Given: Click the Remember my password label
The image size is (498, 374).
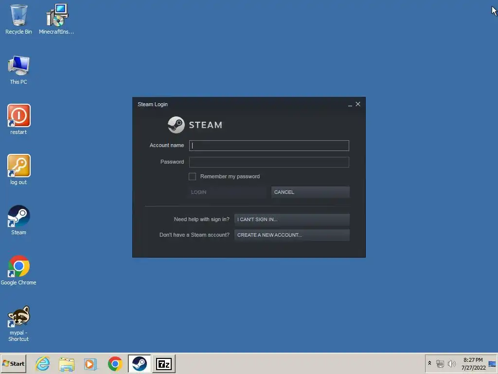Looking at the screenshot, I should click(x=230, y=176).
